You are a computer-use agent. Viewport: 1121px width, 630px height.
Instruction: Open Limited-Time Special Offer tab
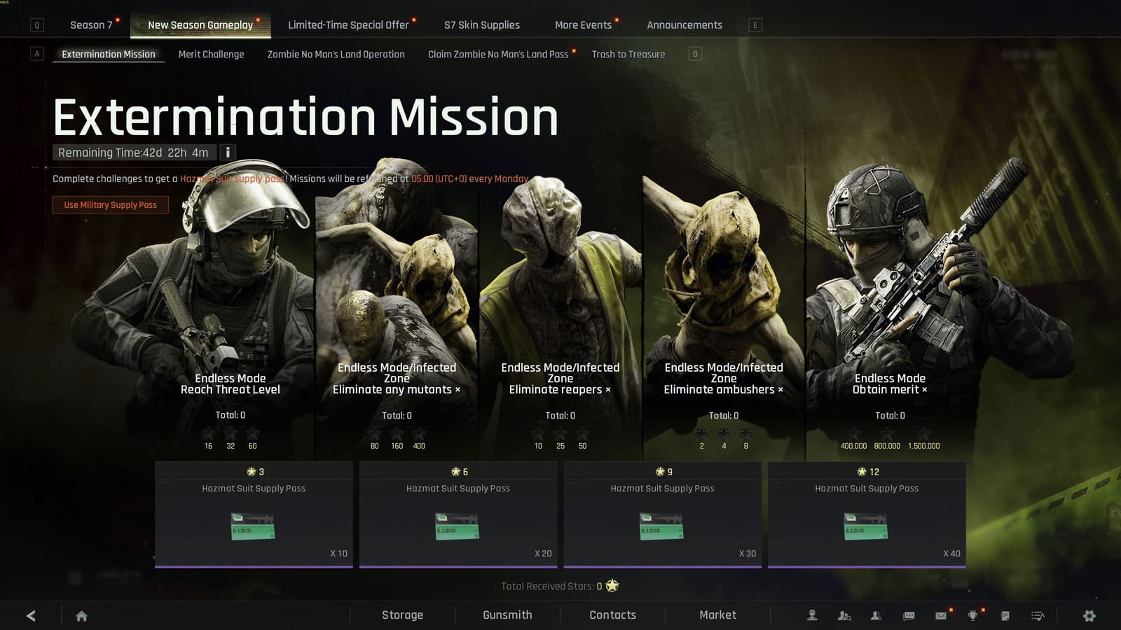[348, 24]
